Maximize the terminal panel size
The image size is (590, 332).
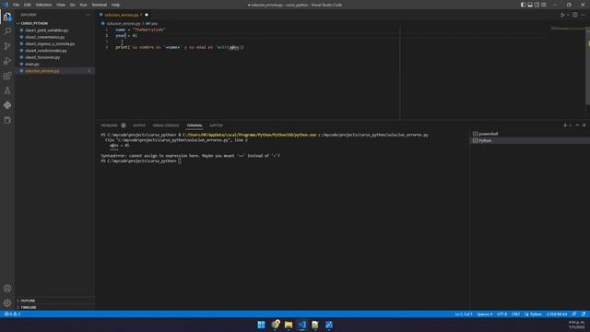(577, 125)
